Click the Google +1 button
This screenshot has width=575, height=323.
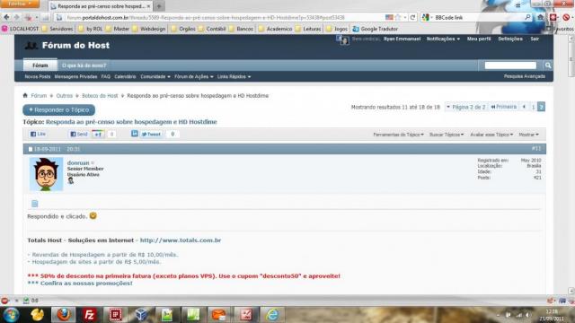pos(98,135)
